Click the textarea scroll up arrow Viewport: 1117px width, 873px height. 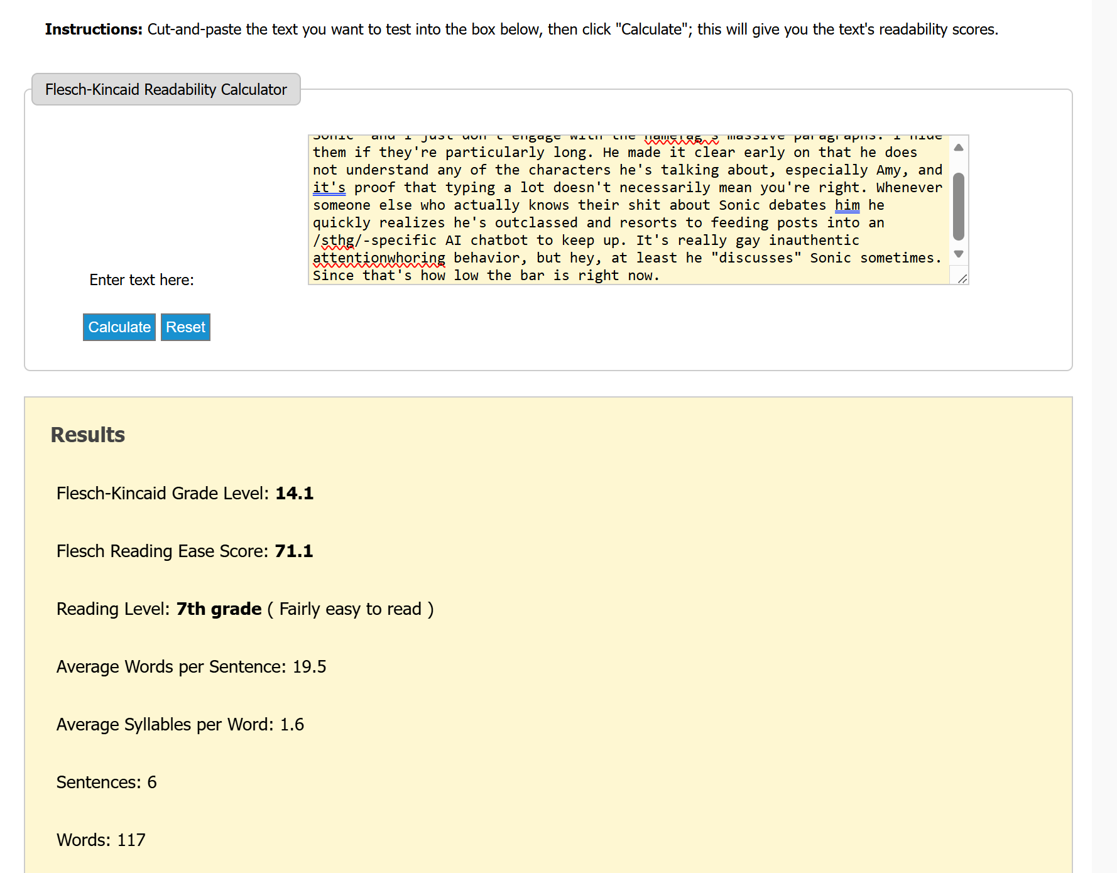point(959,148)
